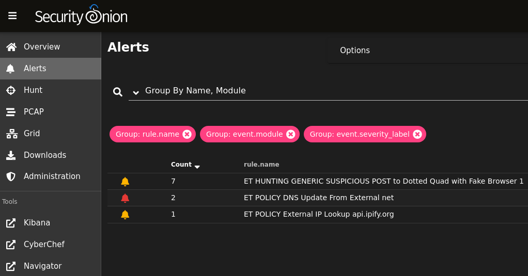The height and width of the screenshot is (276, 528).
Task: Open the hamburger navigation menu
Action: tap(12, 16)
